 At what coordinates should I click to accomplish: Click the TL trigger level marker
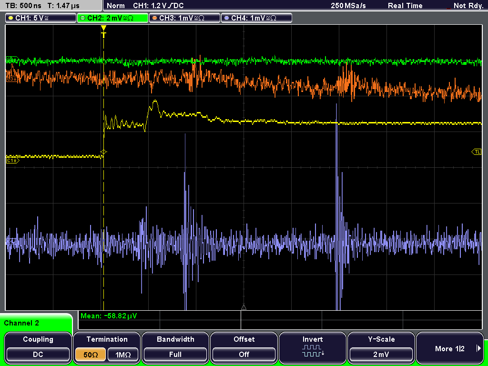[x=477, y=152]
